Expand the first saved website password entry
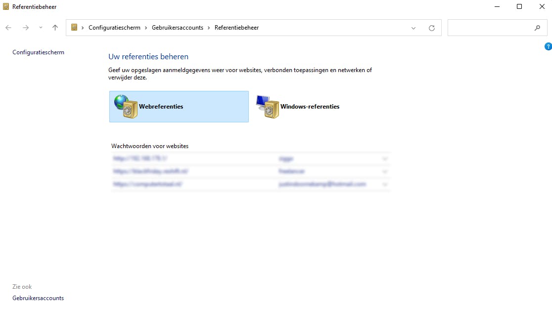The height and width of the screenshot is (309, 552). (385, 158)
